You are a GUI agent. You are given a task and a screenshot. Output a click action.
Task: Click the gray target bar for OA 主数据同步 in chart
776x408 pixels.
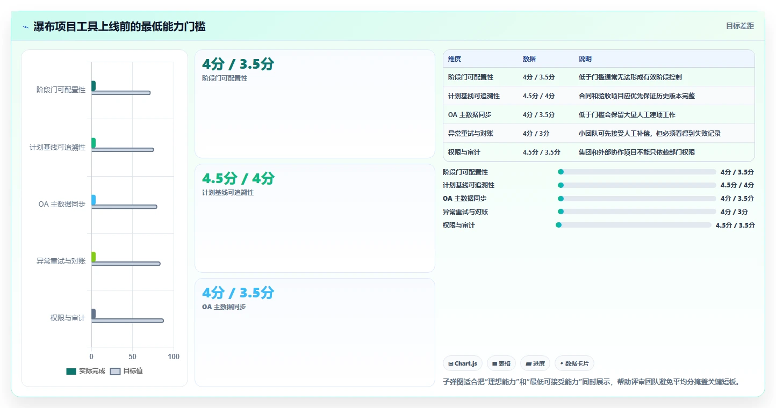(124, 207)
